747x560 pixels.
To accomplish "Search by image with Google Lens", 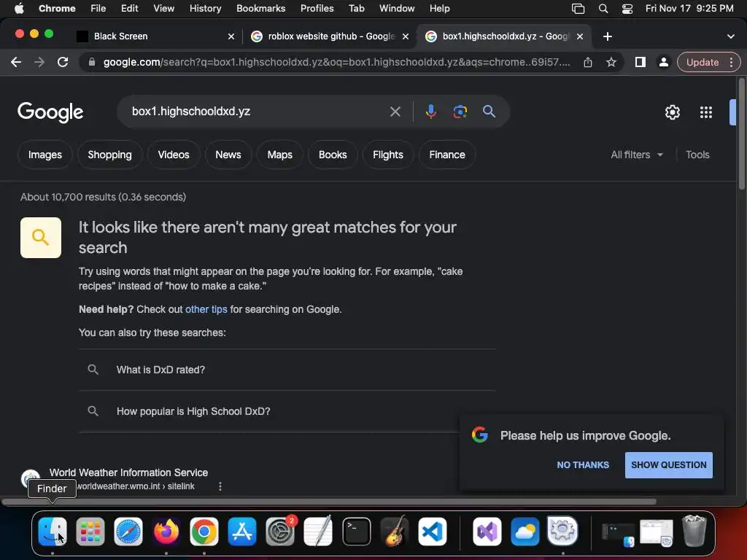I will [460, 112].
